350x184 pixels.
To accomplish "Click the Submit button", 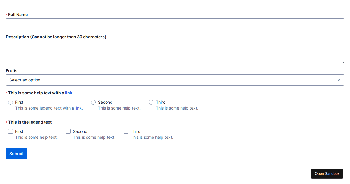I will click(16, 153).
